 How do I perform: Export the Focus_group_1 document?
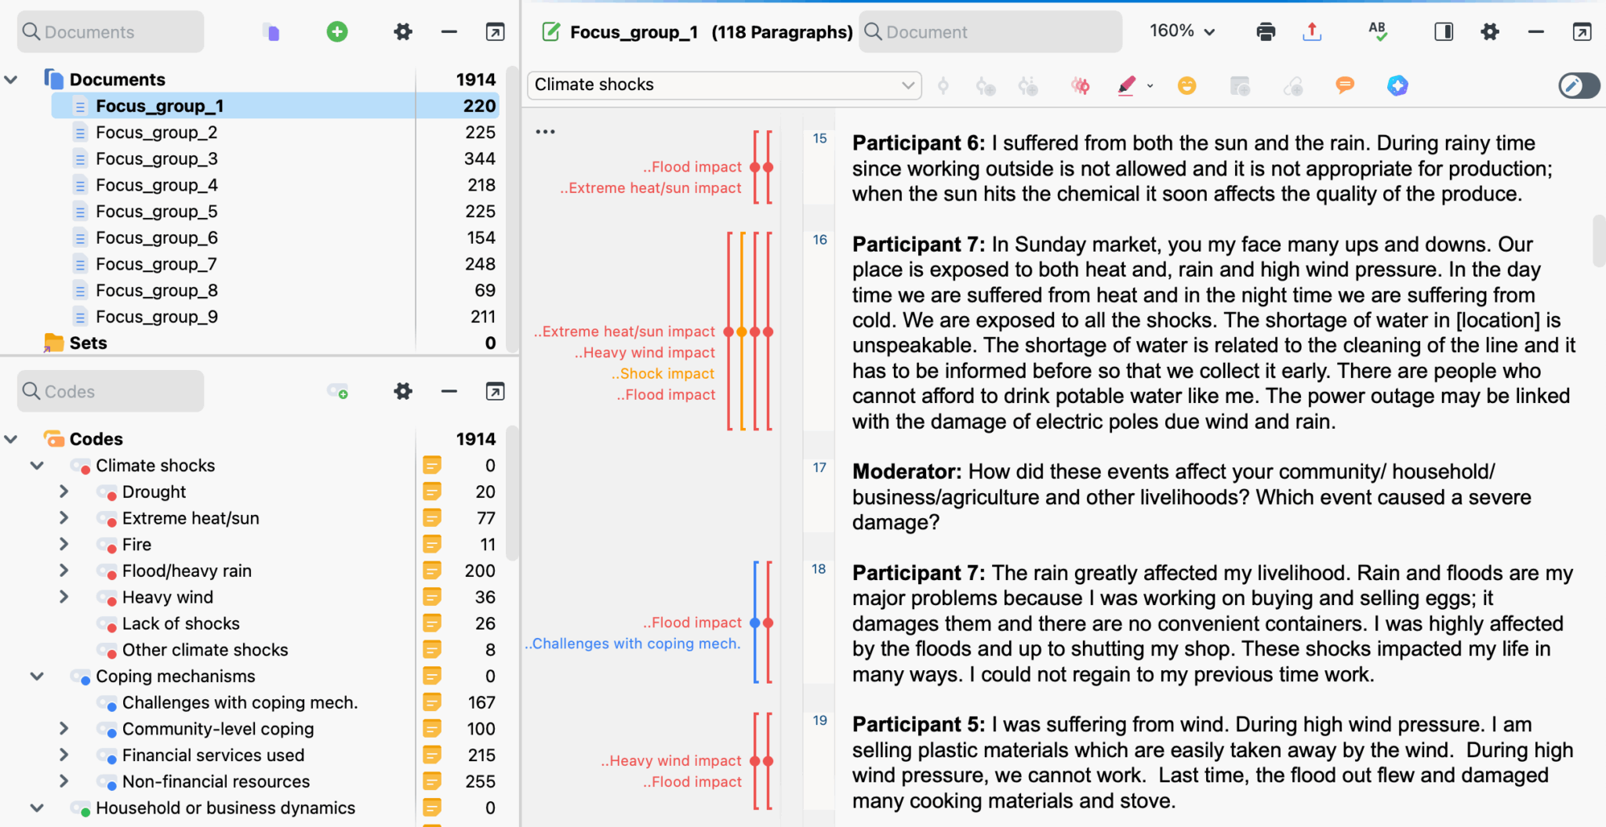point(1312,31)
